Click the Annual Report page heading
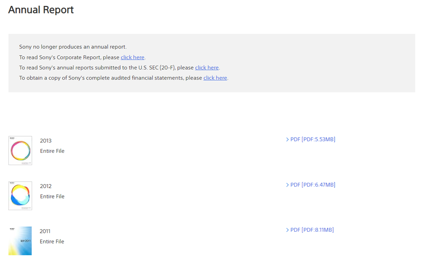This screenshot has height=268, width=430. tap(41, 10)
